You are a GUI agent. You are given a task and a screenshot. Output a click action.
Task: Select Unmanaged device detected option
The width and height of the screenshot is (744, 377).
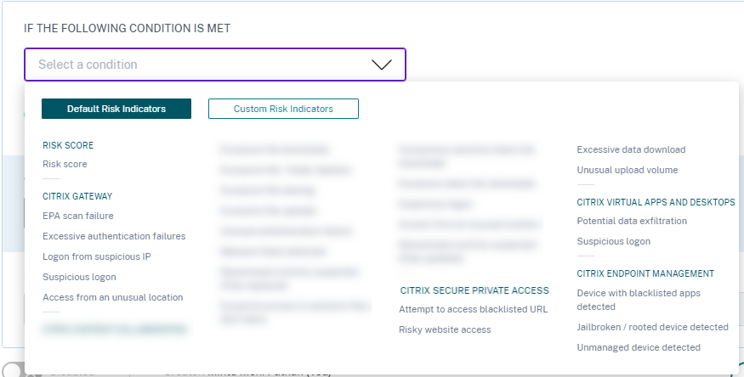click(x=639, y=347)
